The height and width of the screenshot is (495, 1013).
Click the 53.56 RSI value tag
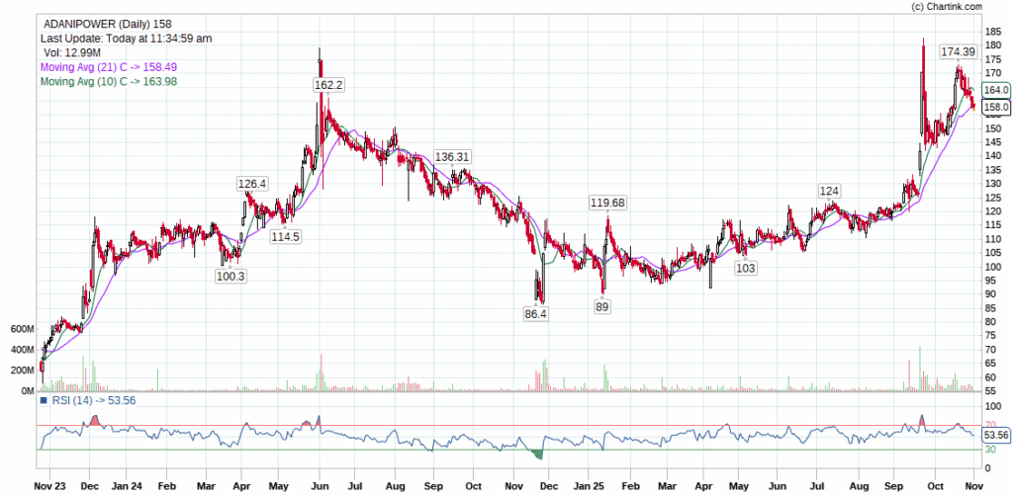point(995,436)
